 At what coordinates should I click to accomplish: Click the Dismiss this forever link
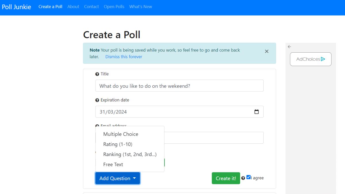click(124, 57)
